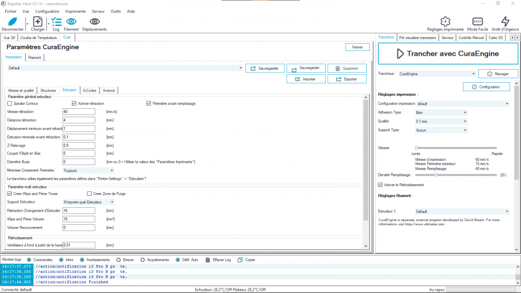Switch to Structures tab
This screenshot has width=521, height=293.
(48, 90)
